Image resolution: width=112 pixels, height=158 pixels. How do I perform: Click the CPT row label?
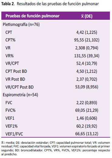tap(9, 32)
